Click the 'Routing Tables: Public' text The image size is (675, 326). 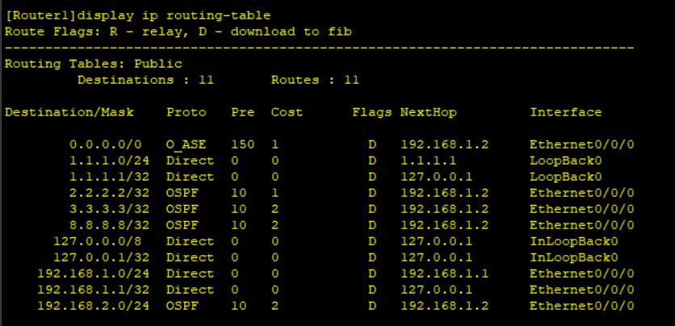tap(94, 65)
